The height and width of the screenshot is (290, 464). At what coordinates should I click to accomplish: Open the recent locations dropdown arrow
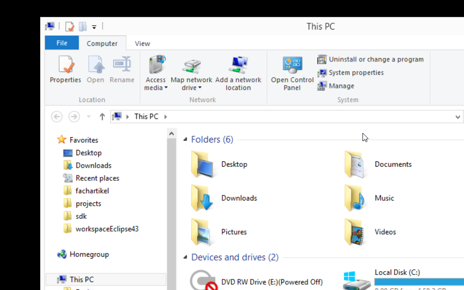click(x=88, y=116)
